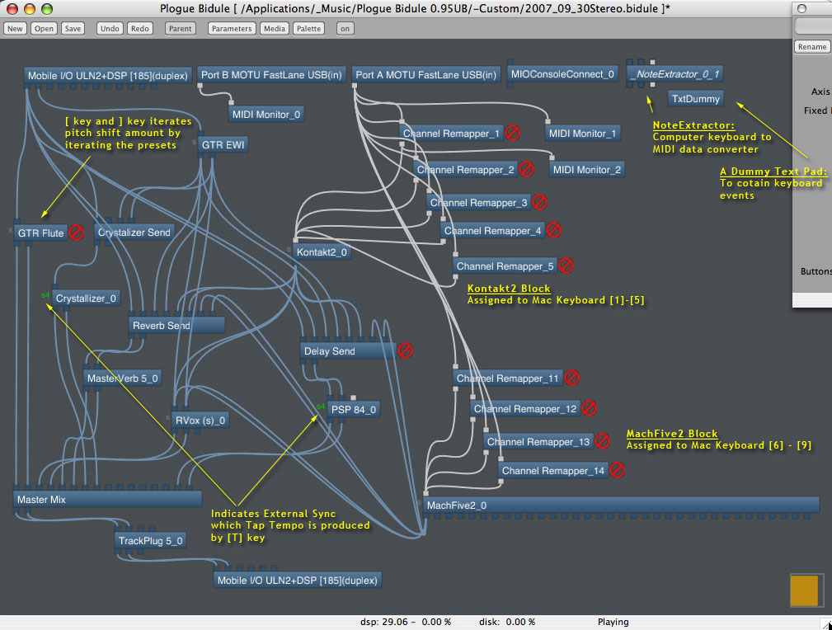Click the Rename button in side panel
The height and width of the screenshot is (630, 832).
click(x=812, y=47)
